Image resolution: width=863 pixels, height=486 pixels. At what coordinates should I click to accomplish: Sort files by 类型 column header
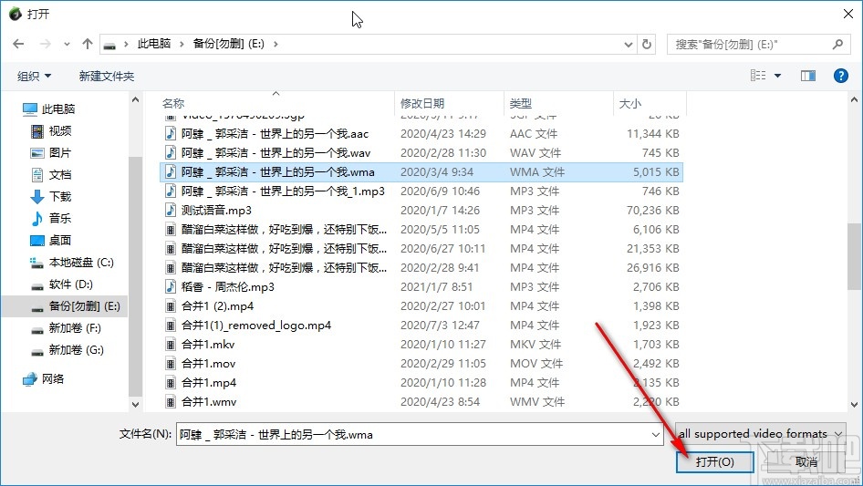(521, 103)
